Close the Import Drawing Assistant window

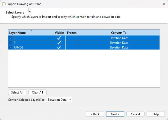point(164,4)
